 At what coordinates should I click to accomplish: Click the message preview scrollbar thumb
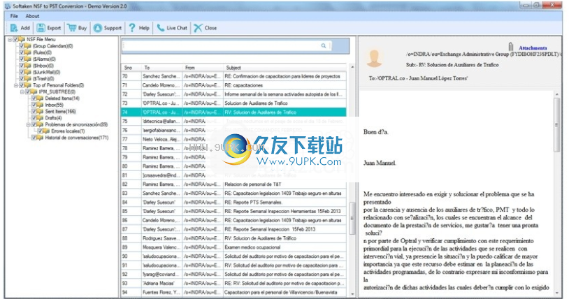click(557, 124)
